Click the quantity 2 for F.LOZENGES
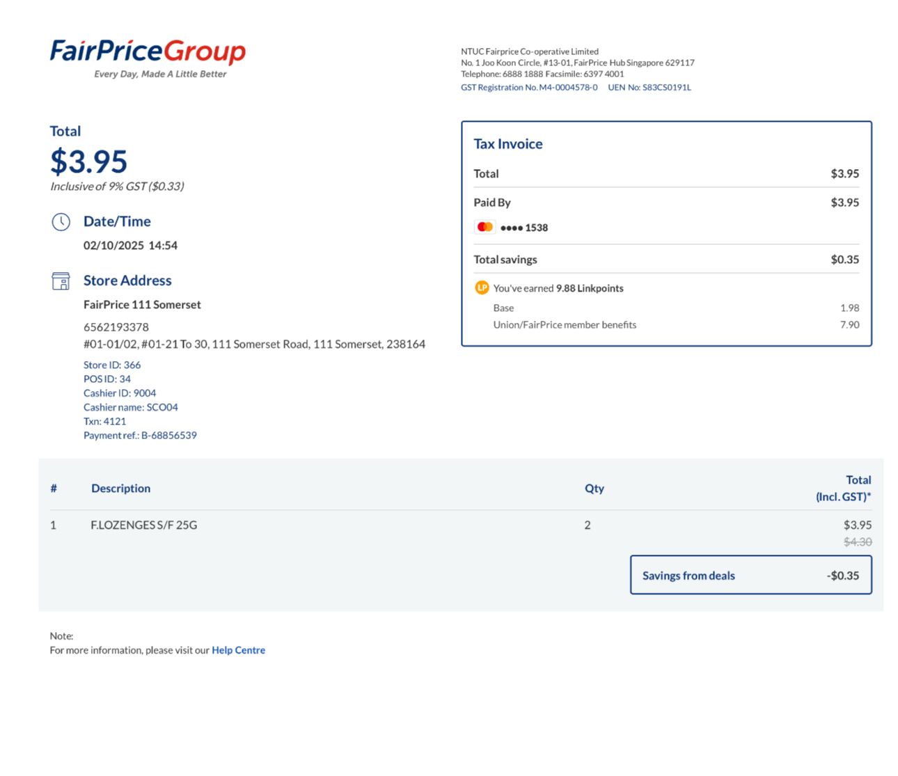 pyautogui.click(x=588, y=525)
